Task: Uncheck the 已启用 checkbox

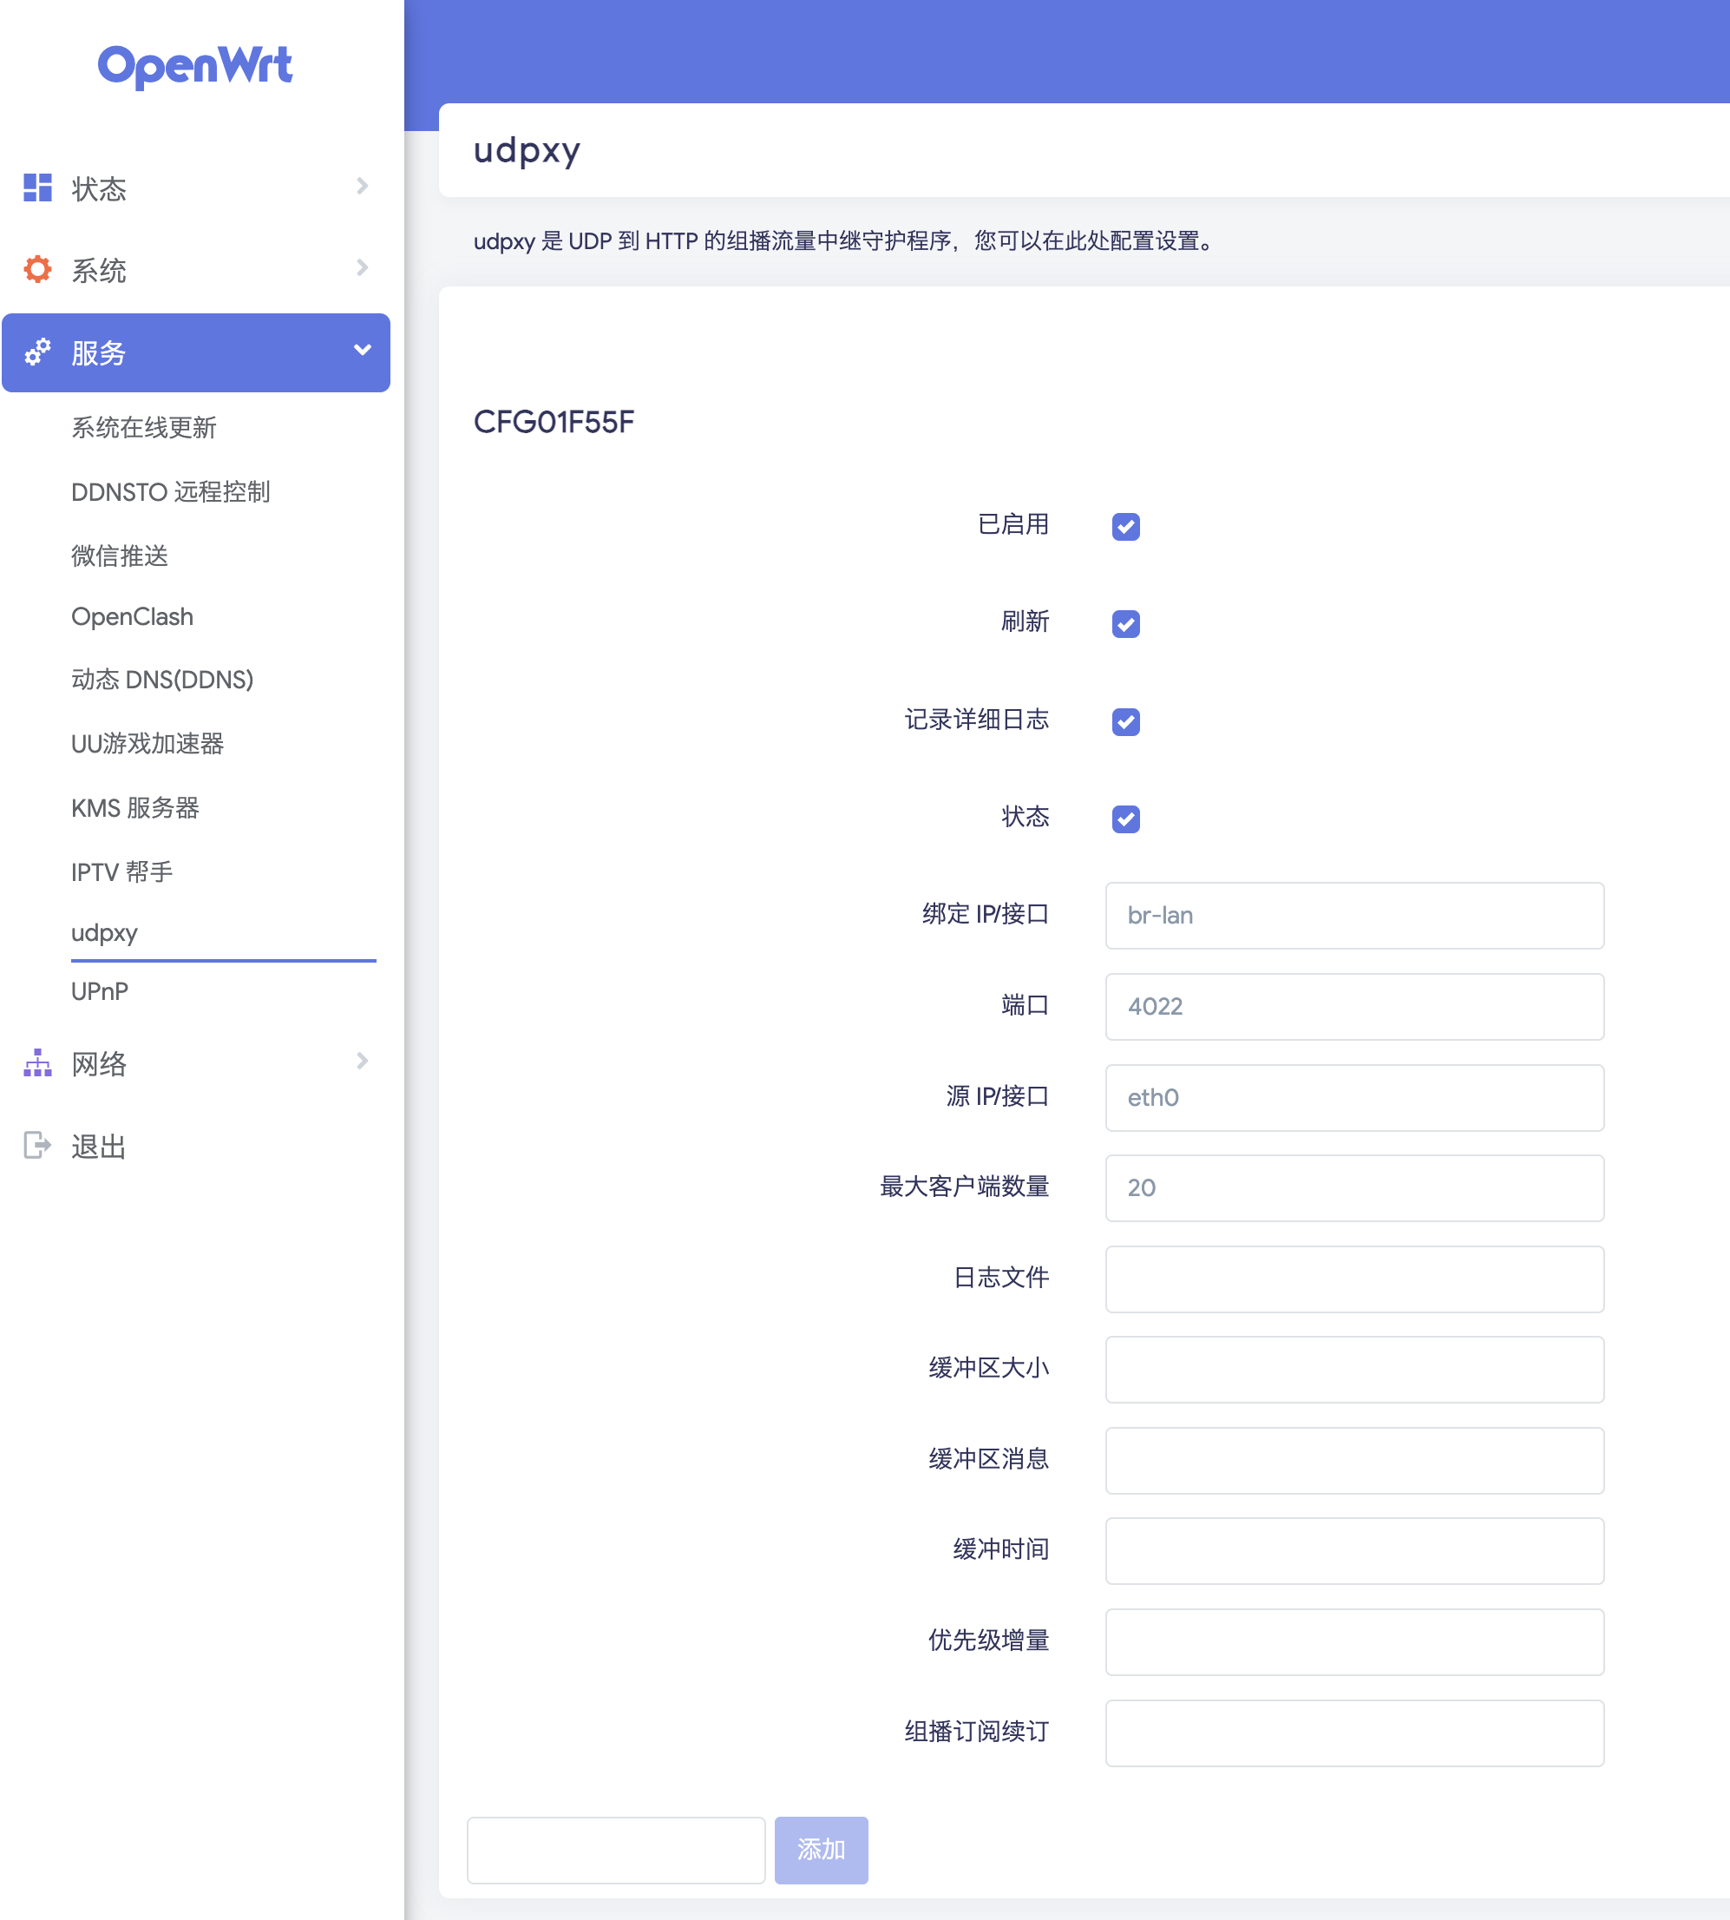Action: [1125, 526]
